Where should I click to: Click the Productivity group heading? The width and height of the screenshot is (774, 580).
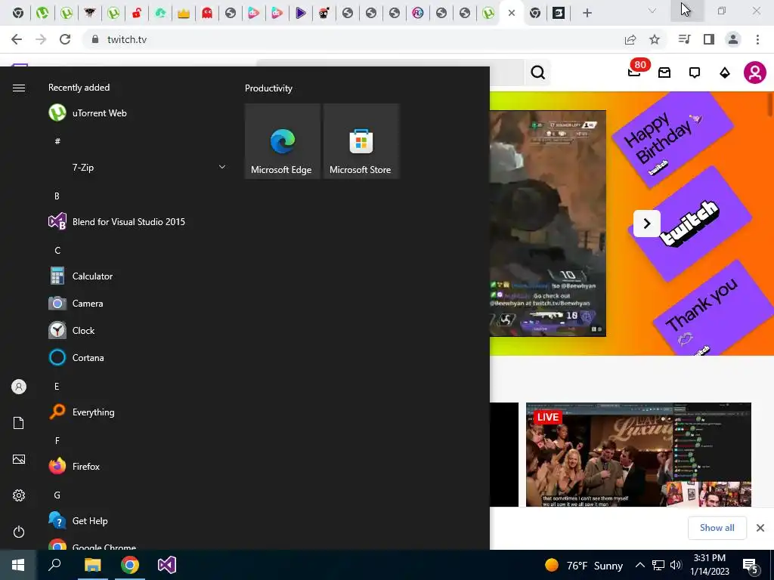tap(268, 88)
